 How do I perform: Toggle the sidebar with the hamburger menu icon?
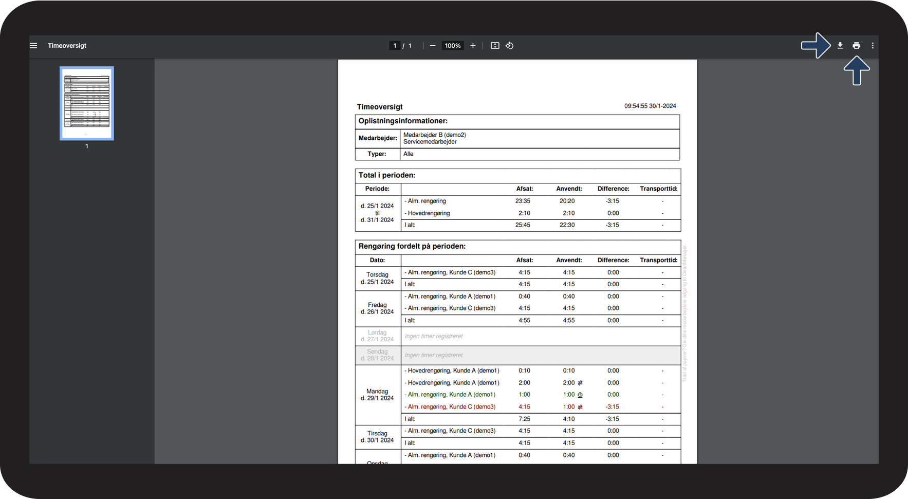[33, 46]
